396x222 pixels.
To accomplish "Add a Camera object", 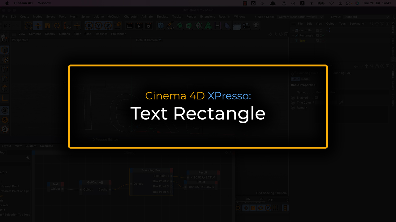I will (x=246, y=26).
